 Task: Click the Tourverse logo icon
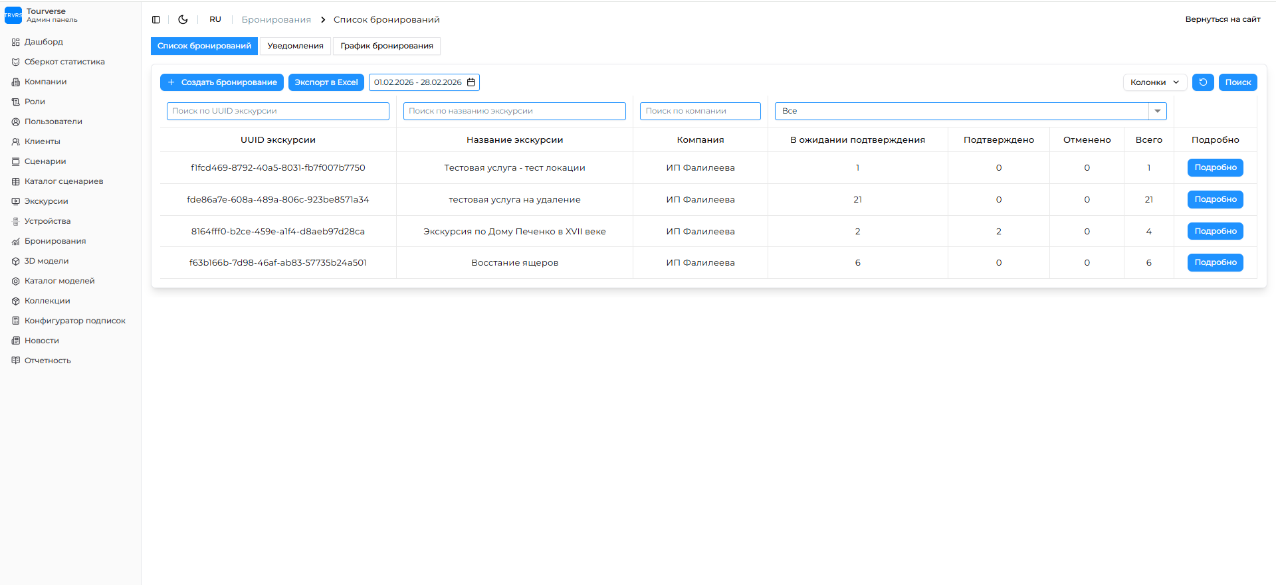click(x=13, y=15)
